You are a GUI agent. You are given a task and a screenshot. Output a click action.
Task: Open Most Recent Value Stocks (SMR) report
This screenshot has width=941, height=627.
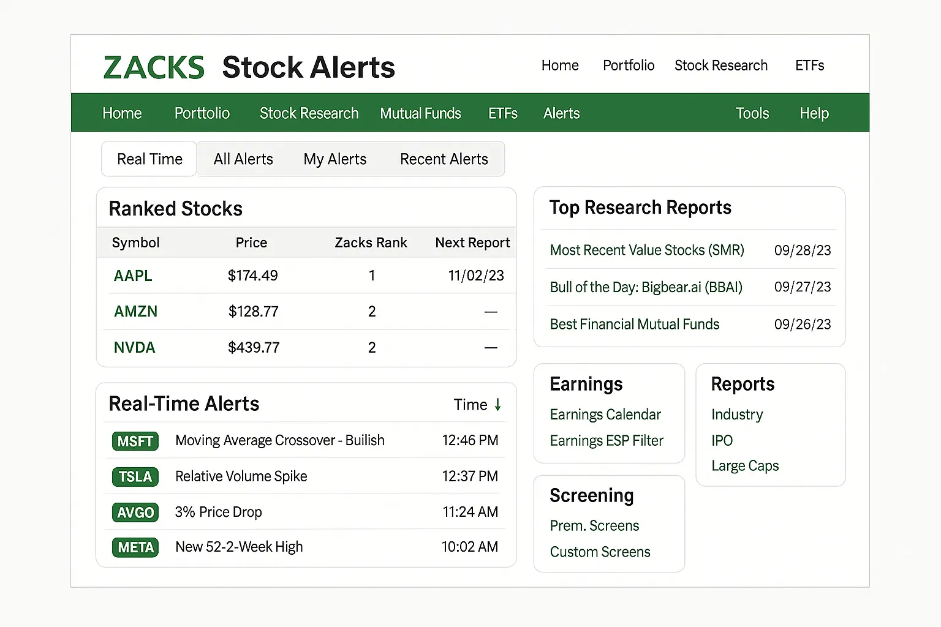(647, 250)
